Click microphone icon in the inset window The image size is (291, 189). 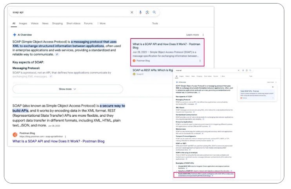coord(243,70)
